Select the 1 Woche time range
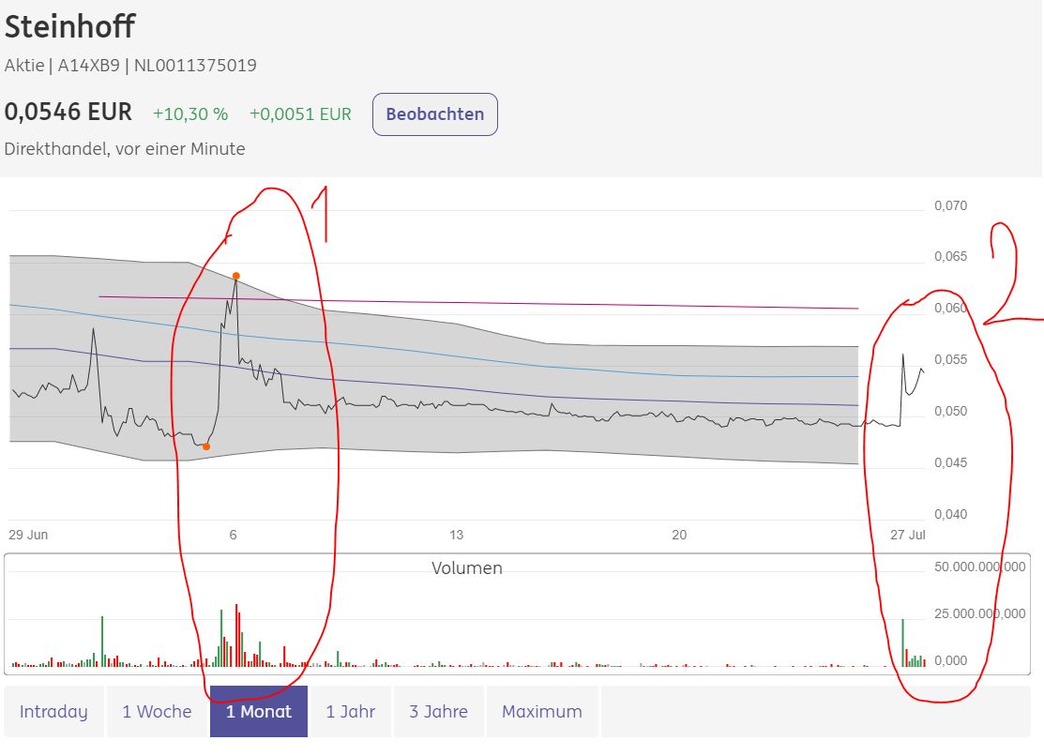The height and width of the screenshot is (756, 1044). pyautogui.click(x=158, y=711)
